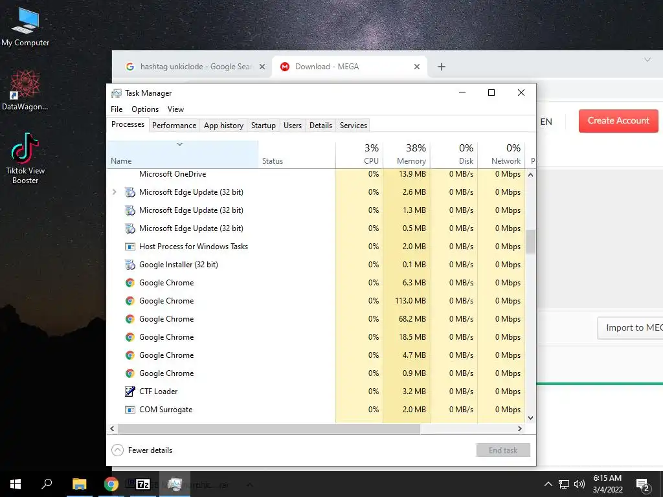Click the Task Manager title bar icon
Image resolution: width=663 pixels, height=497 pixels.
[117, 93]
